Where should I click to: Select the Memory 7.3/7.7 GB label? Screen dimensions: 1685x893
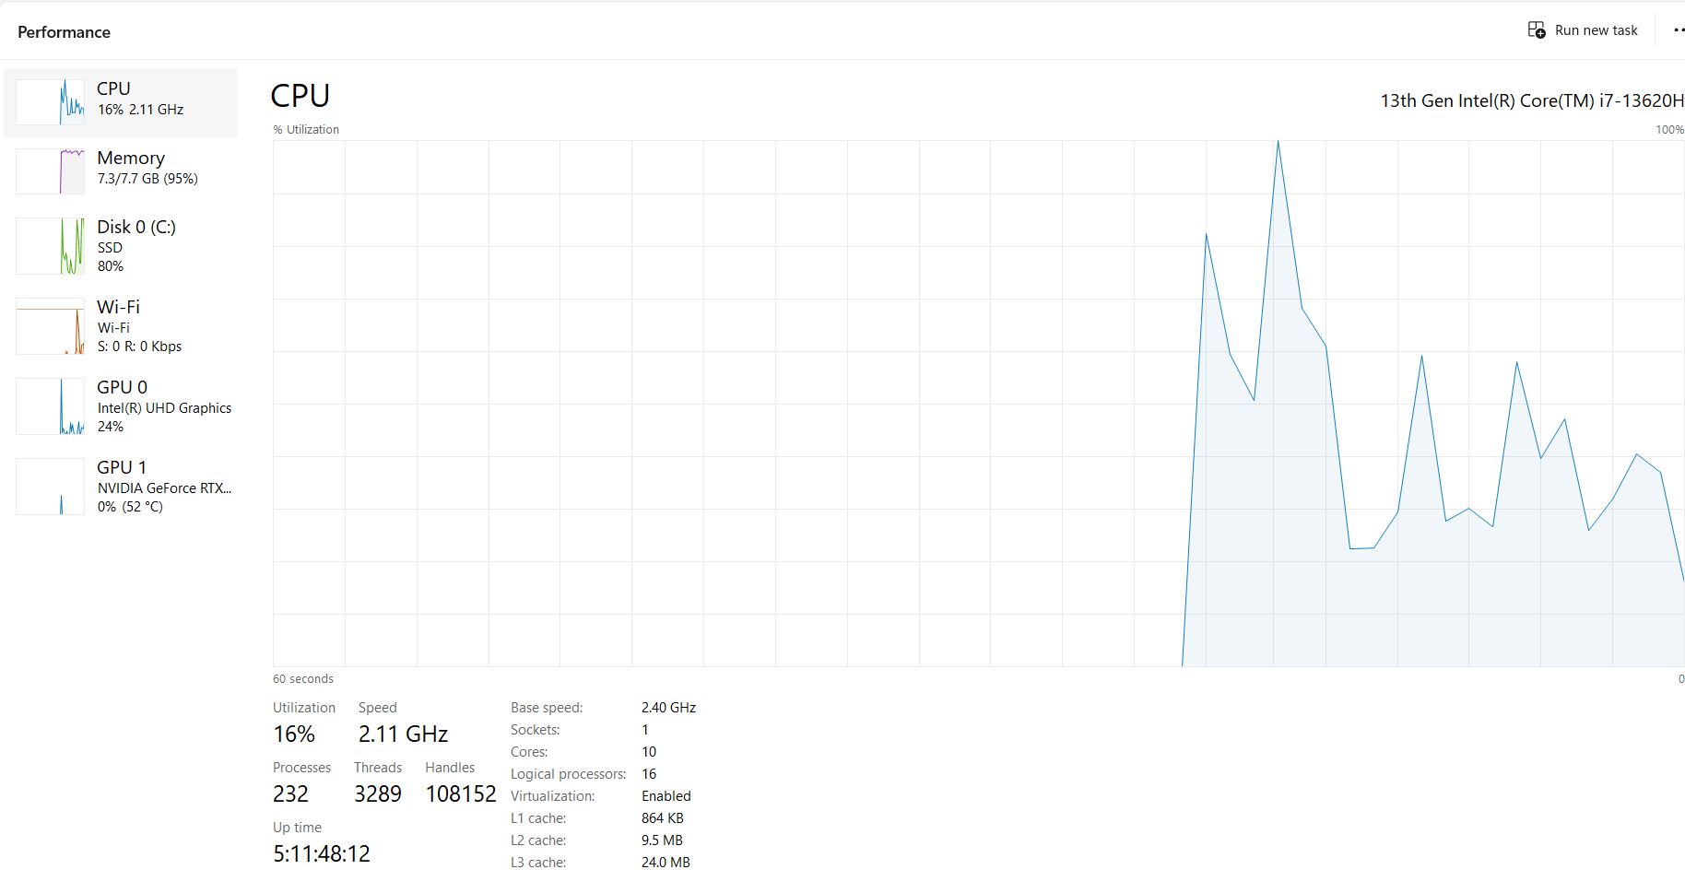coord(147,179)
